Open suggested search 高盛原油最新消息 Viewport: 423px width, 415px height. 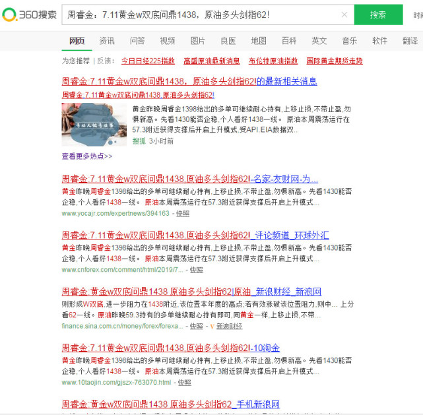point(212,61)
